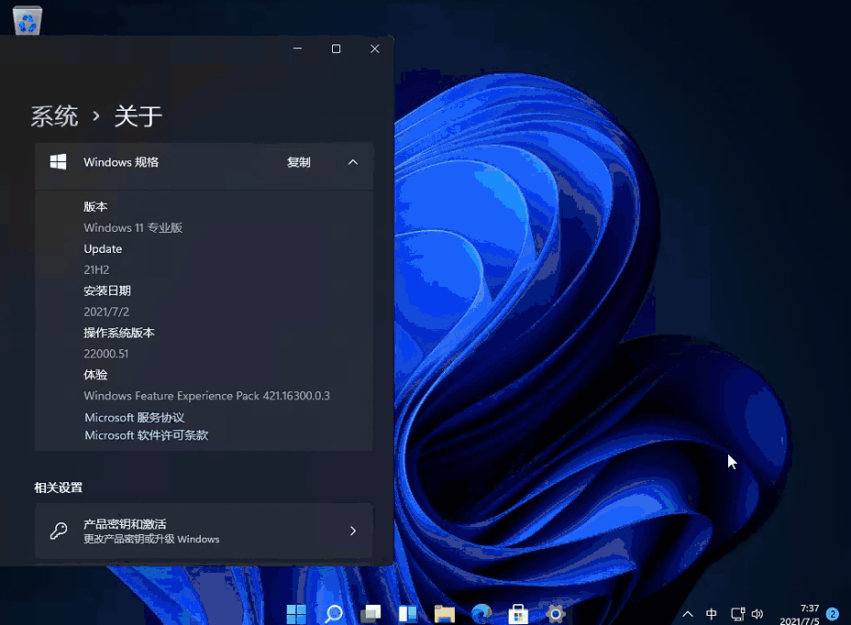Open Windows Search from the taskbar

[332, 613]
